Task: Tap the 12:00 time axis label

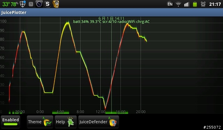Action: [x=100, y=112]
